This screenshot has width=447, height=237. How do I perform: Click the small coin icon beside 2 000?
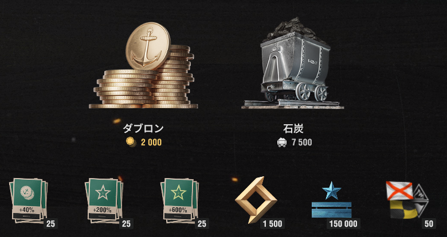[130, 142]
